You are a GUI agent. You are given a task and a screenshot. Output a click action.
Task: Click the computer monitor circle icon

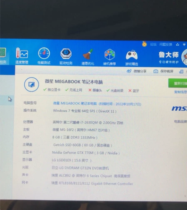point(31,84)
